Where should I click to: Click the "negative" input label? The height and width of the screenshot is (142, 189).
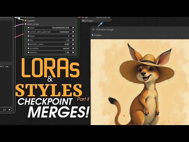click(31, 21)
